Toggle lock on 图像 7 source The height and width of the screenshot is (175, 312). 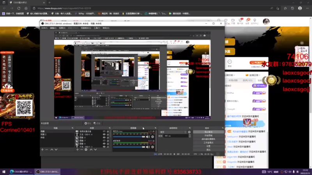coord(108,140)
